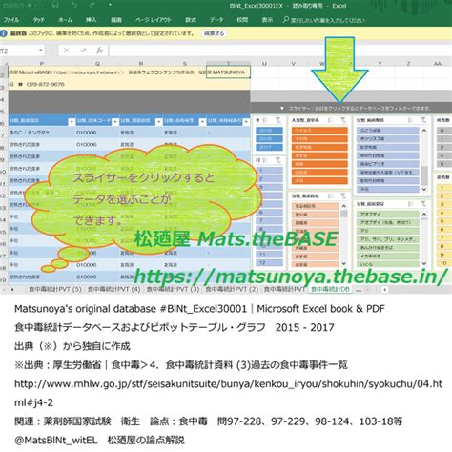Select column header AA

[x=438, y=64]
